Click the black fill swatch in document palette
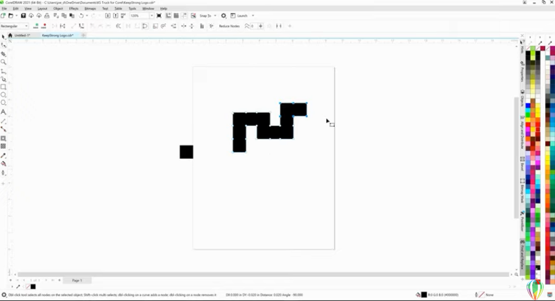This screenshot has width=555, height=301. pyautogui.click(x=33, y=286)
